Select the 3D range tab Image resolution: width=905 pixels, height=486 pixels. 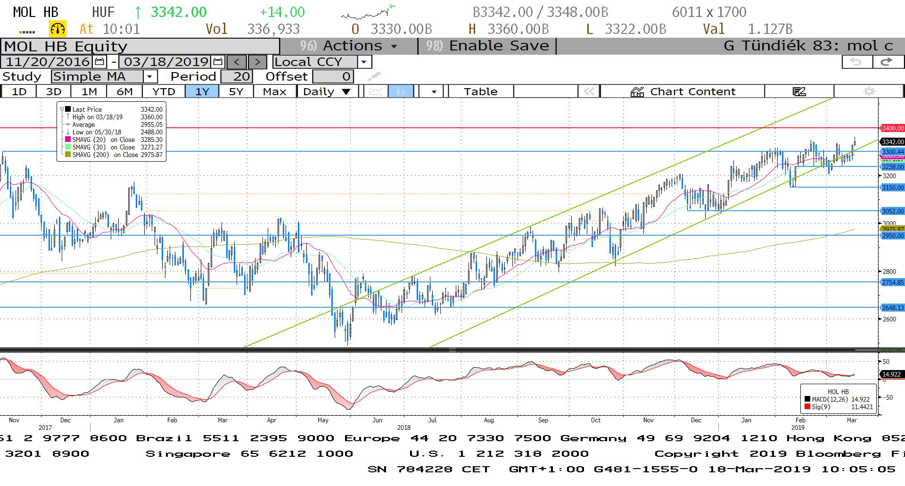[x=54, y=91]
